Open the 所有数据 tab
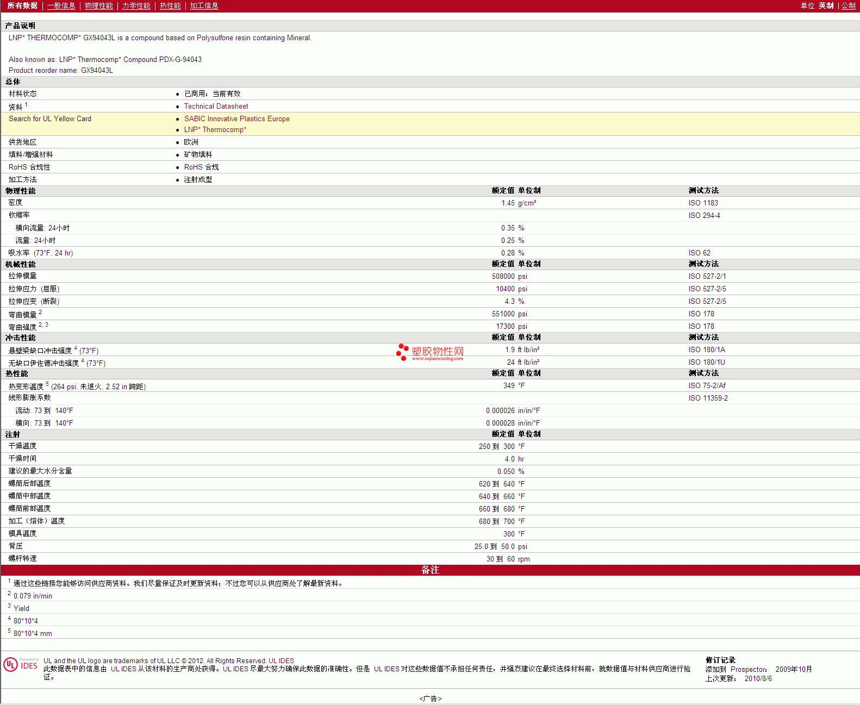This screenshot has height=705, width=860. click(x=22, y=5)
